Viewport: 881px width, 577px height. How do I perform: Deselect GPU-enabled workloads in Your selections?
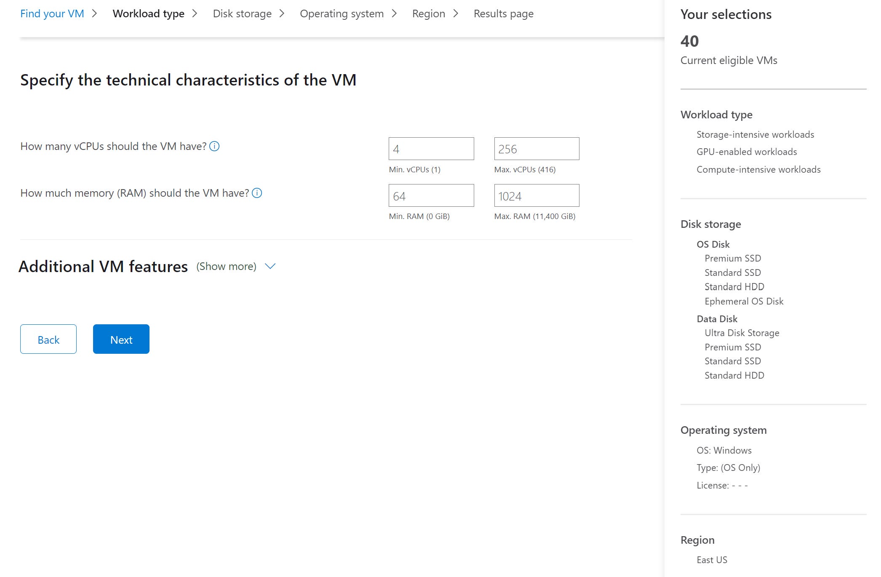click(747, 152)
